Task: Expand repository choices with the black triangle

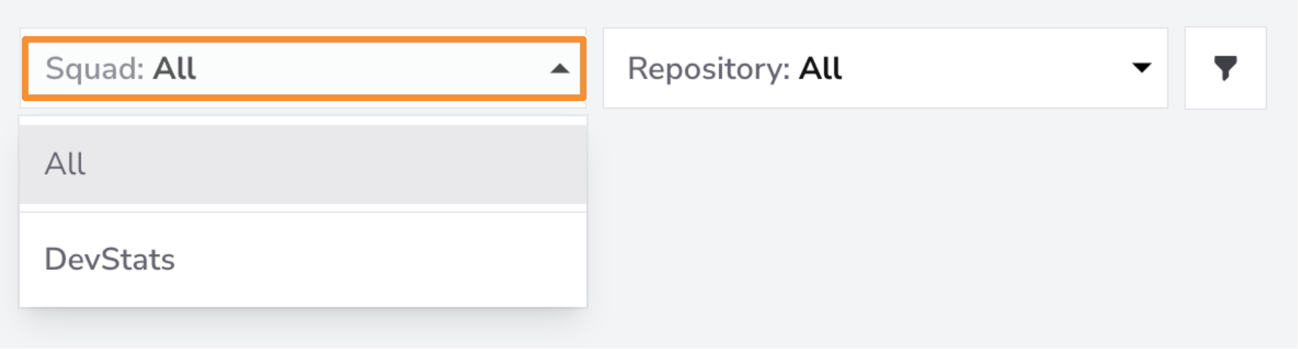Action: click(x=1142, y=68)
